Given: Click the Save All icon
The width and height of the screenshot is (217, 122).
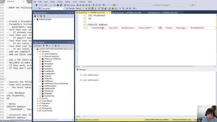Looking at the screenshot, I should 61,5.
